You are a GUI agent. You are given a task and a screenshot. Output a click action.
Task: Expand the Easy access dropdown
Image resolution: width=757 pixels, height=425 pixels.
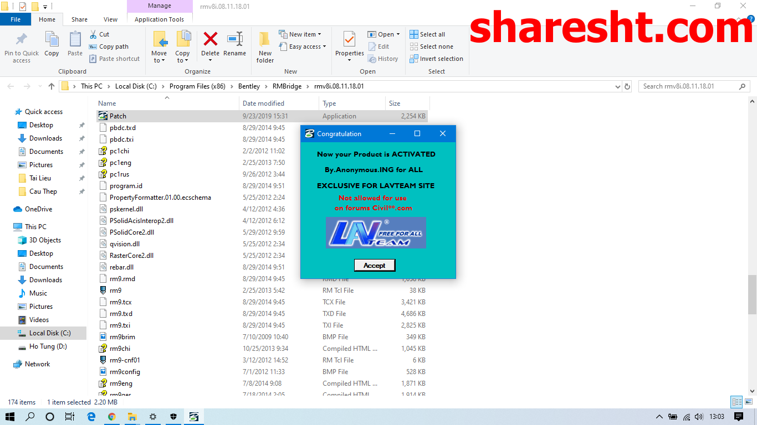tap(302, 46)
